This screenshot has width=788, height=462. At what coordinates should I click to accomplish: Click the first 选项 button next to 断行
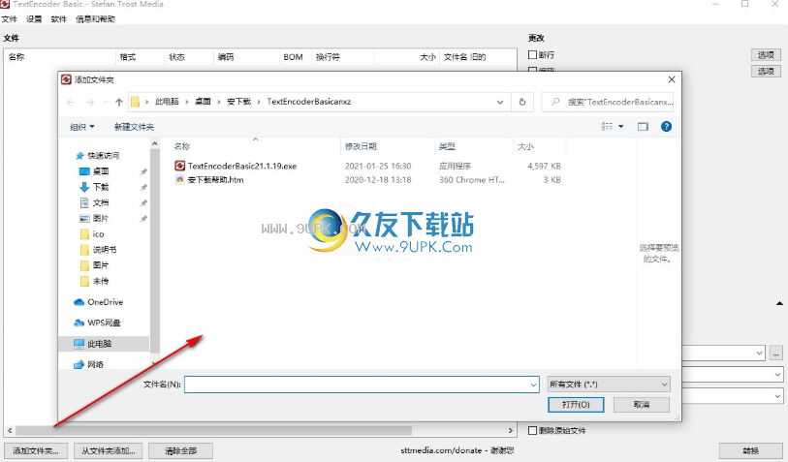[x=766, y=55]
